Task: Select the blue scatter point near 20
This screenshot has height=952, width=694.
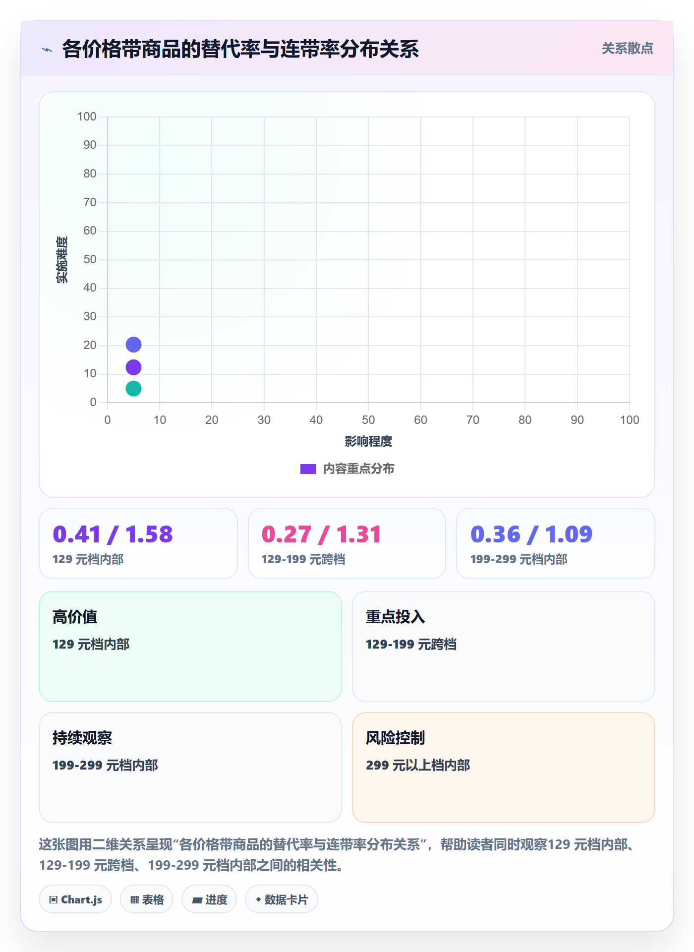Action: click(x=133, y=345)
